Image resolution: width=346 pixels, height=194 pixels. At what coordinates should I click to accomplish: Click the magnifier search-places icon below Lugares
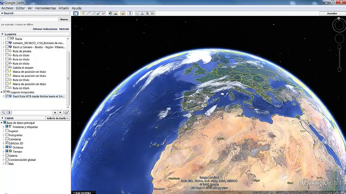pyautogui.click(x=3, y=113)
